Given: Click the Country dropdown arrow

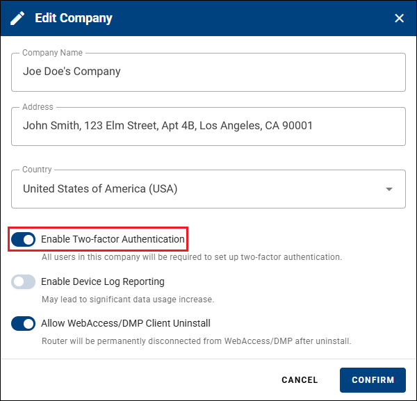Looking at the screenshot, I should point(389,189).
